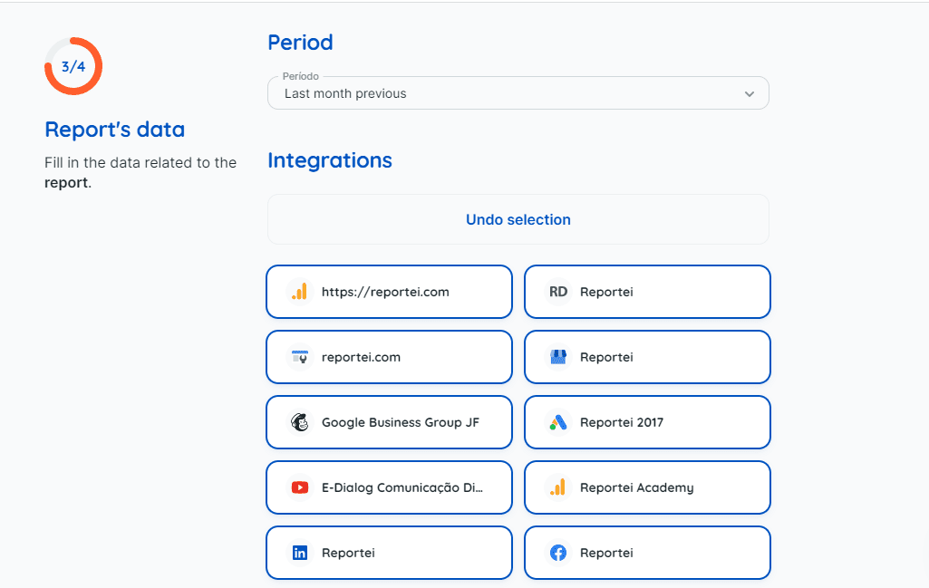The image size is (929, 588).
Task: Toggle the reportei.com Search Console card
Action: pos(389,357)
